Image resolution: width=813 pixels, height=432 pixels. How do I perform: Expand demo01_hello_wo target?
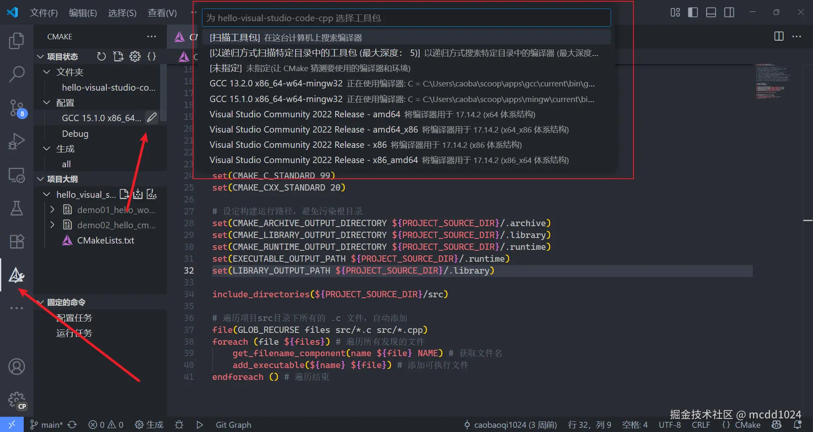tap(52, 210)
